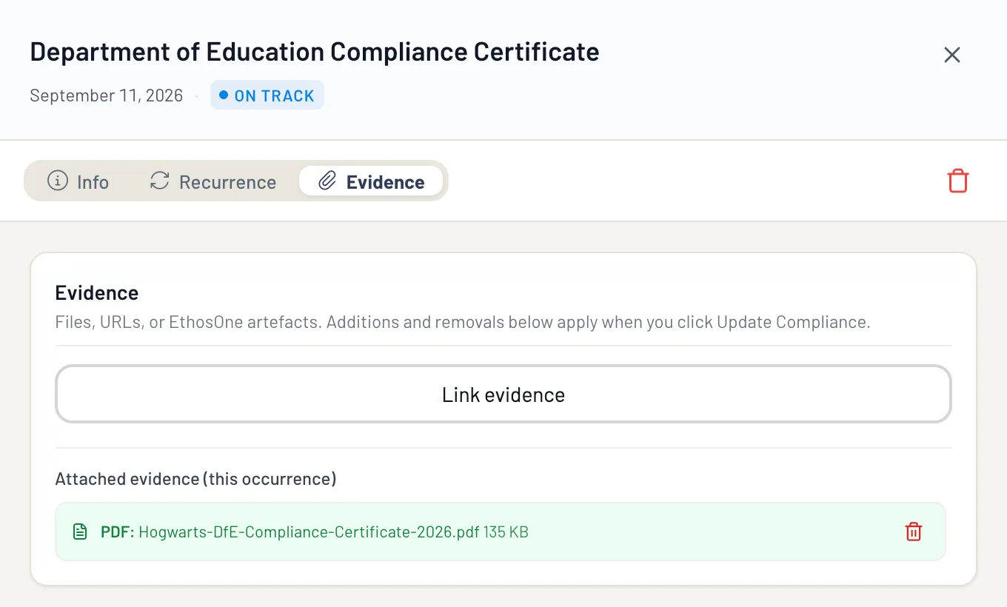The height and width of the screenshot is (607, 1007).
Task: Click the Files, URLs, or EthosOne artefacts description
Action: [x=463, y=323]
